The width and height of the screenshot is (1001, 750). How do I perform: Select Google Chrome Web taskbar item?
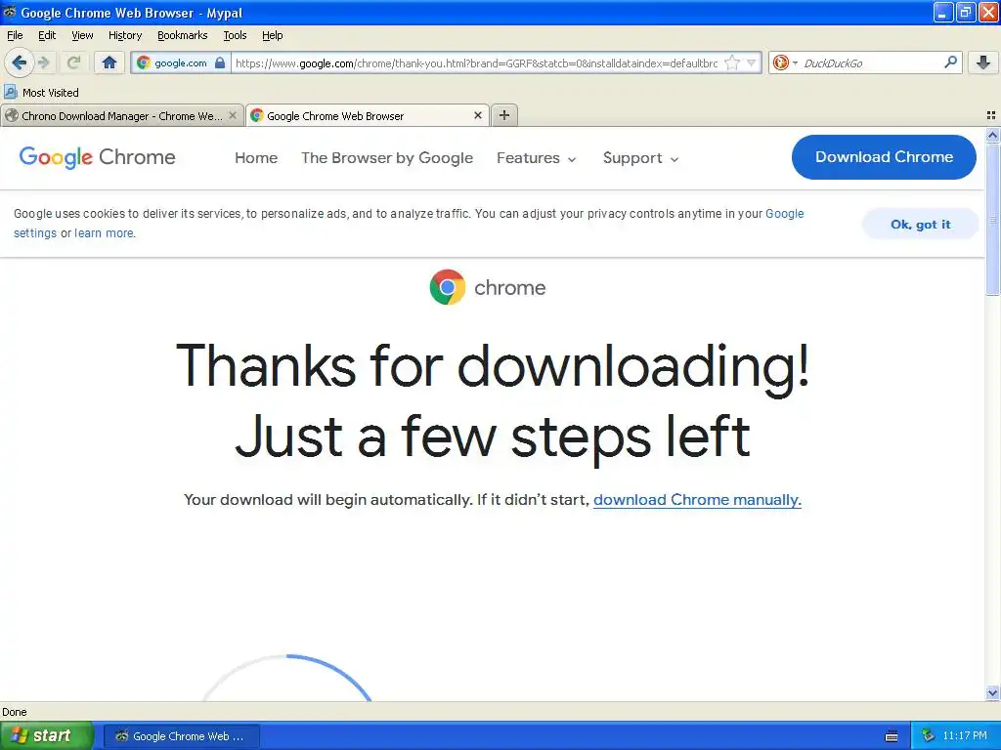pos(181,736)
